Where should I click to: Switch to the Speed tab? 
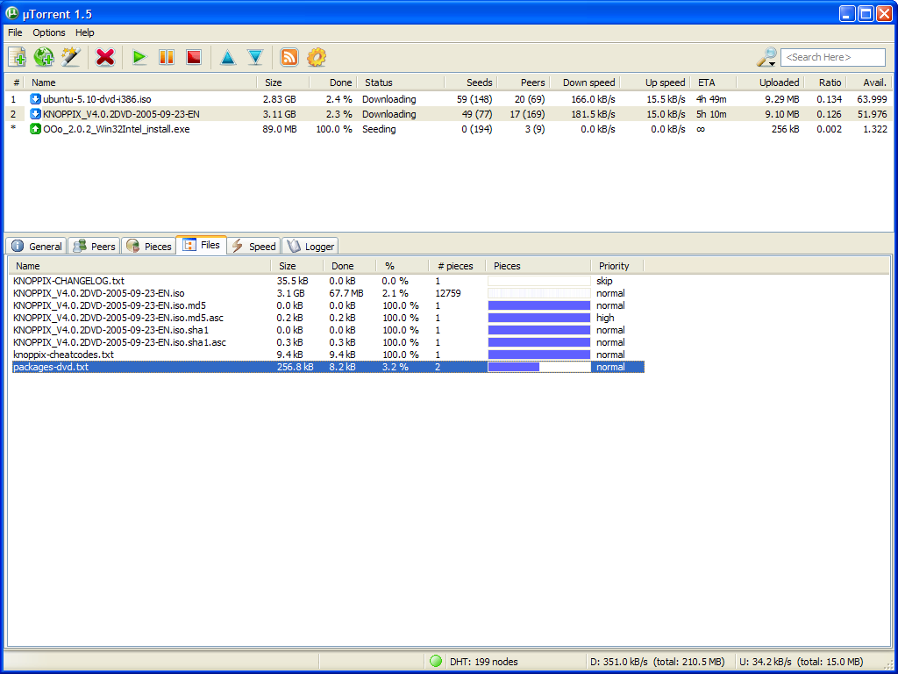coord(253,246)
